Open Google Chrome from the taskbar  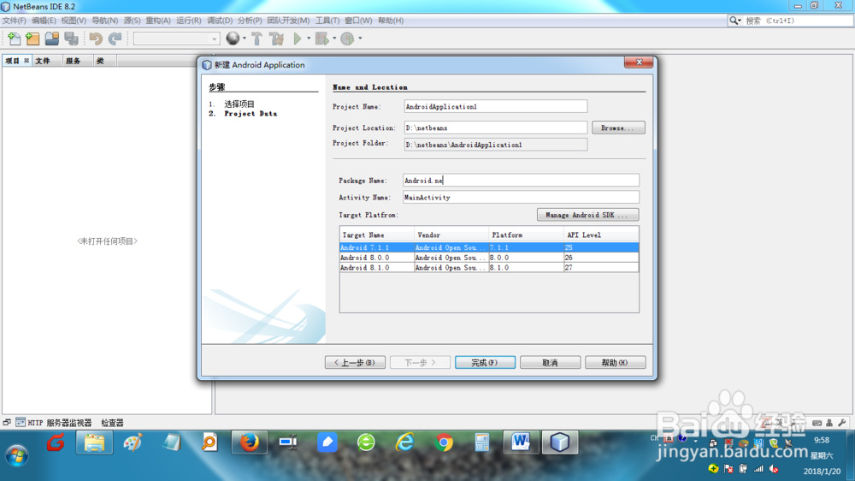tap(444, 442)
